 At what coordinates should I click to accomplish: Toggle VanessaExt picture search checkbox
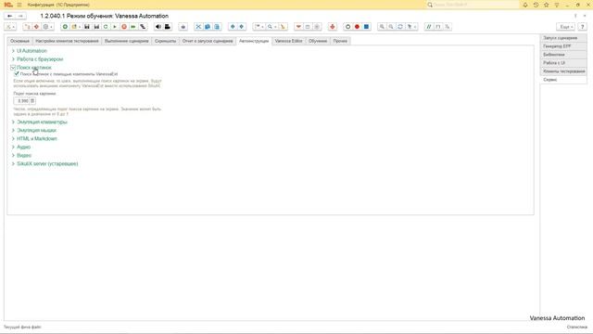(x=17, y=74)
